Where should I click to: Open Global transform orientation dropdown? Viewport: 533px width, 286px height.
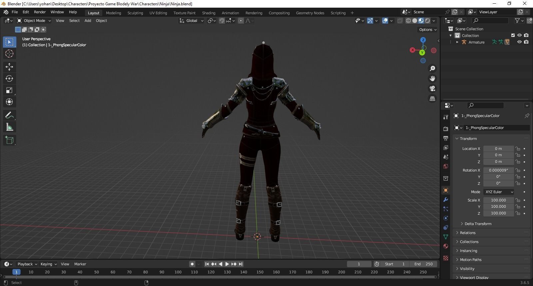coord(192,21)
